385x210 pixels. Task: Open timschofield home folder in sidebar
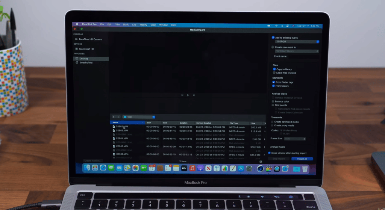(84, 63)
